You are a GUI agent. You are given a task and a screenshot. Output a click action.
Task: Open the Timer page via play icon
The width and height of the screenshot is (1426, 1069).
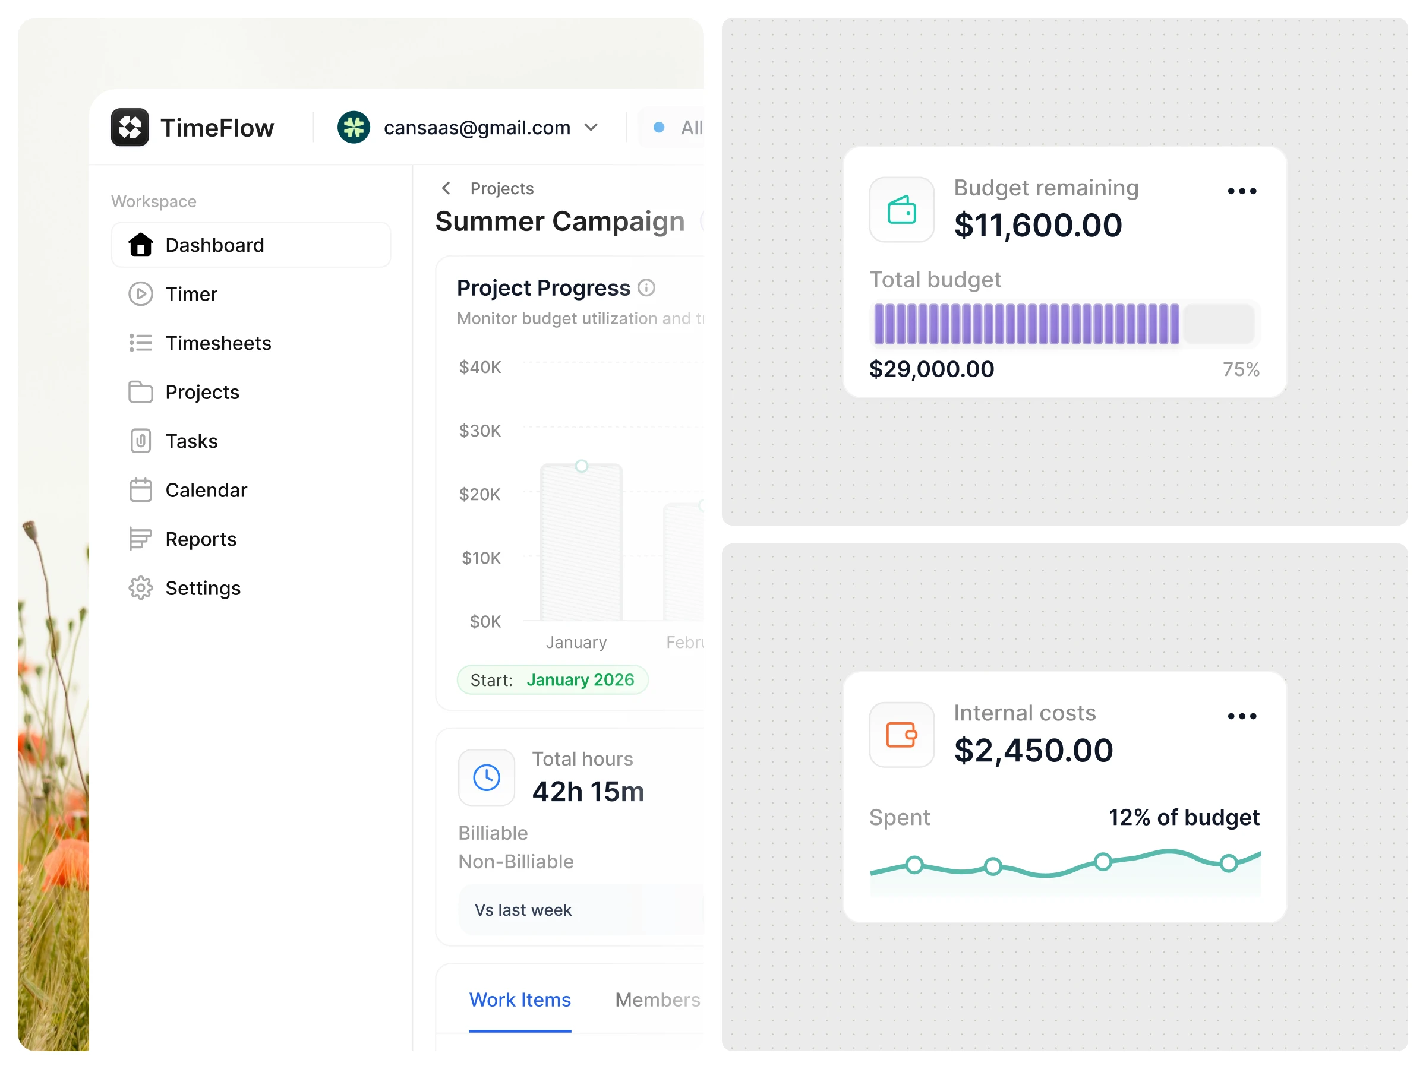point(141,294)
